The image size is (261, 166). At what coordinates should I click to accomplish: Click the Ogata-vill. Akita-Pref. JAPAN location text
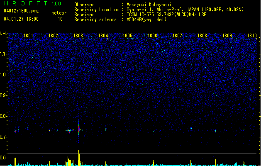pyautogui.click(x=185, y=10)
